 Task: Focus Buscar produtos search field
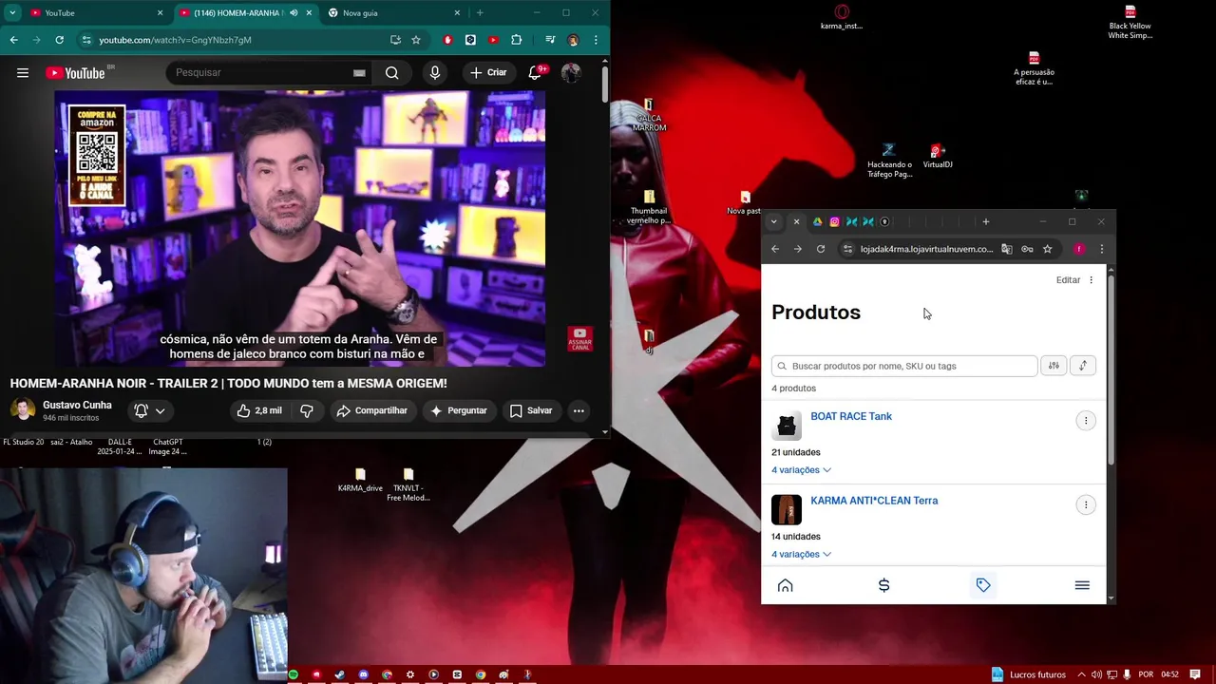(x=904, y=366)
